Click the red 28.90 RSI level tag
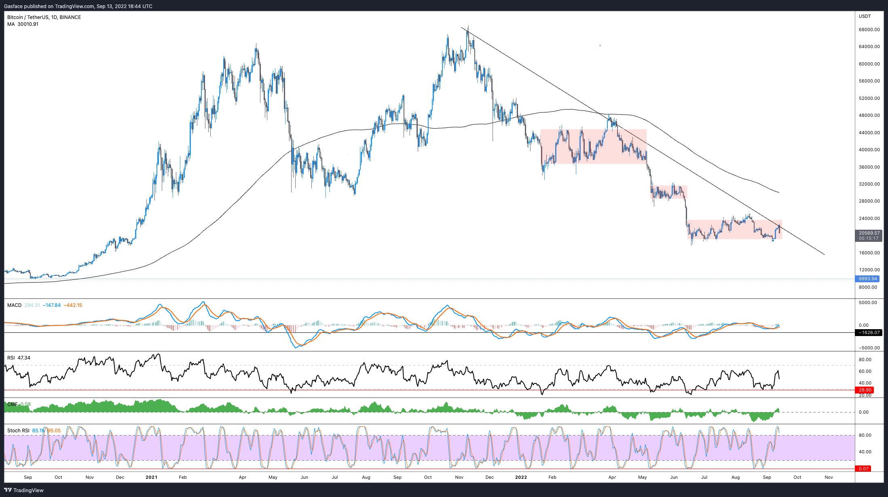888x497 pixels. point(865,390)
